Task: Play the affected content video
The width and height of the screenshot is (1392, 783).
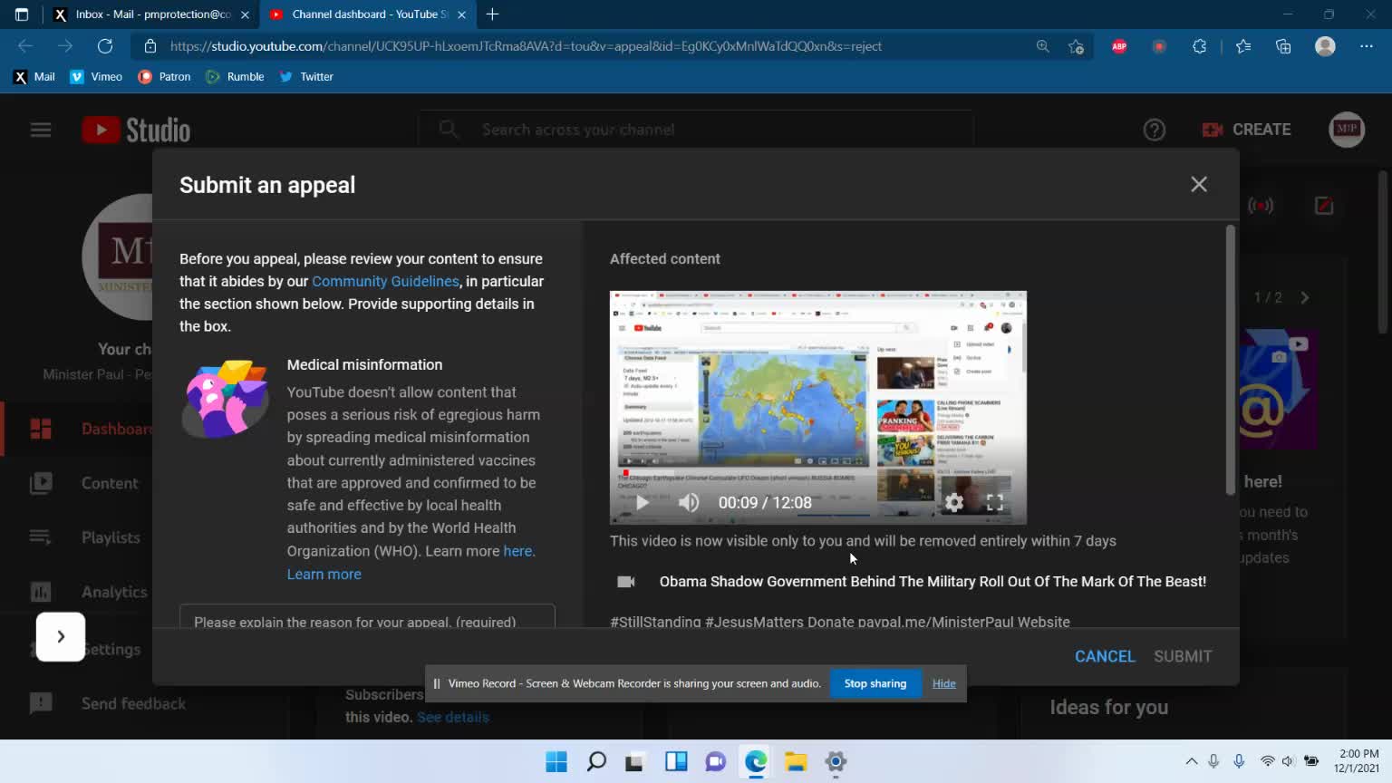Action: pyautogui.click(x=642, y=502)
